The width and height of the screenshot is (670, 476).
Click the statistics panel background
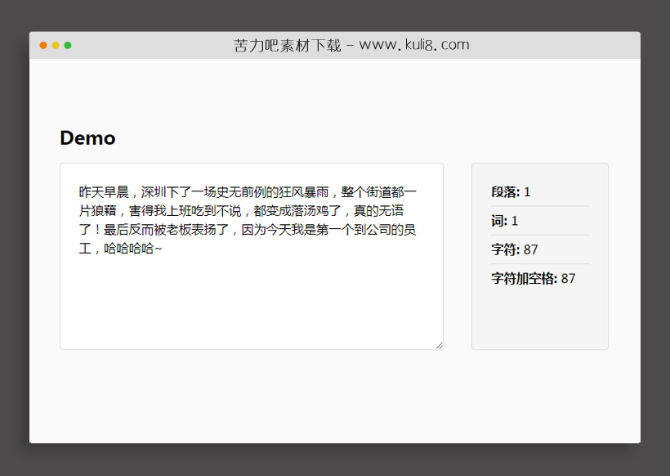[539, 319]
